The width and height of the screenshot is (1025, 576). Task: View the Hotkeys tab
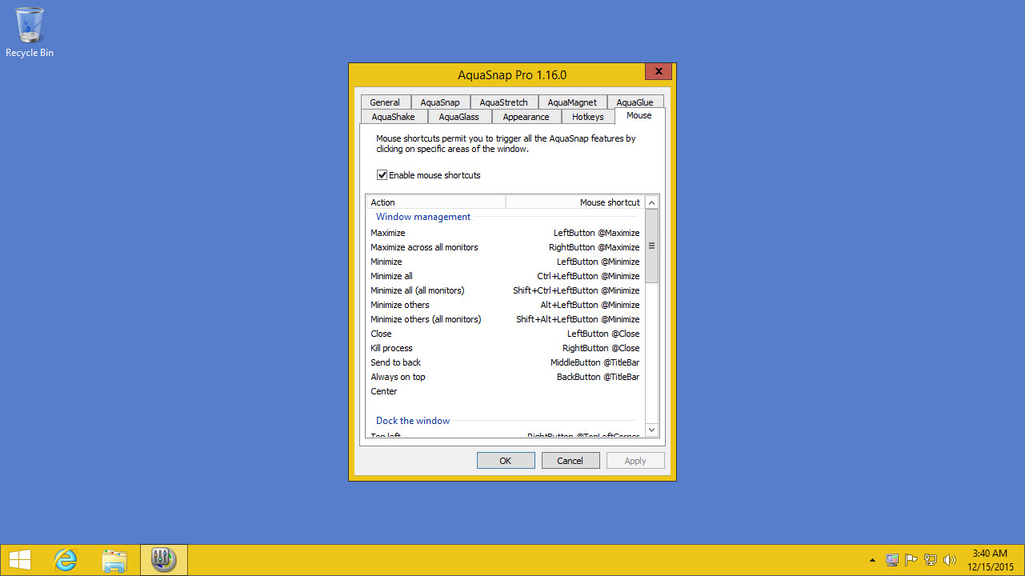tap(588, 116)
